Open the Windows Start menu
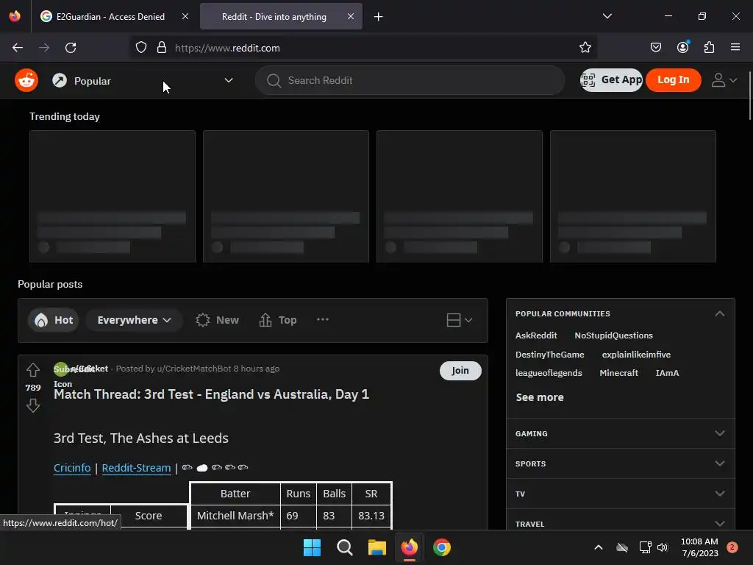The image size is (753, 565). [312, 547]
